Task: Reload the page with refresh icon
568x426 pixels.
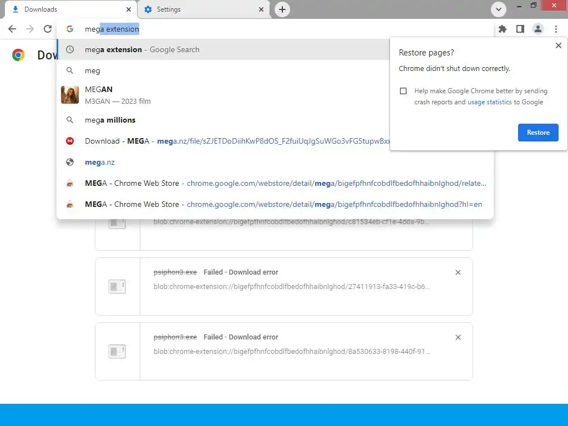Action: [48, 29]
